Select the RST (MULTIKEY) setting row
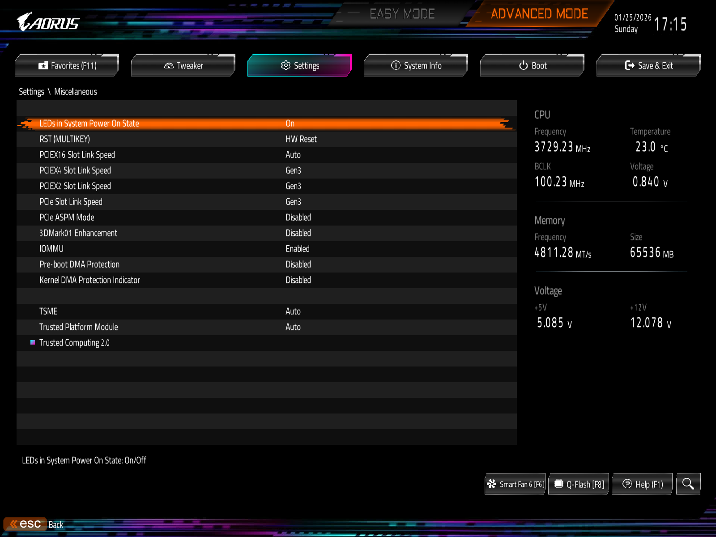Image resolution: width=716 pixels, height=537 pixels. tap(65, 139)
